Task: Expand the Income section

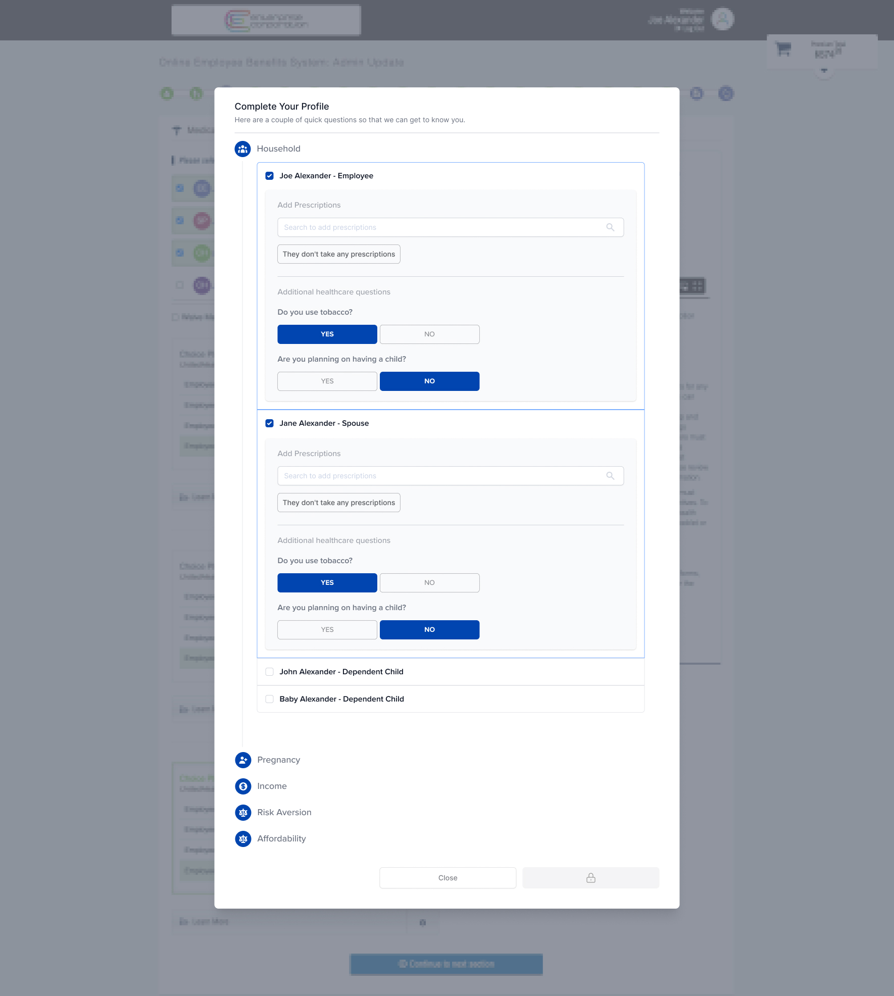Action: [x=272, y=786]
